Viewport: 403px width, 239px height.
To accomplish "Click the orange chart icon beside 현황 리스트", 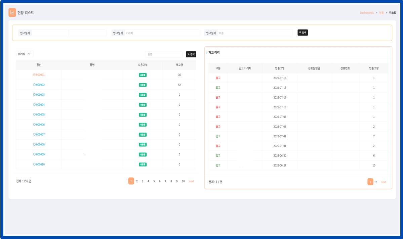I will [12, 12].
